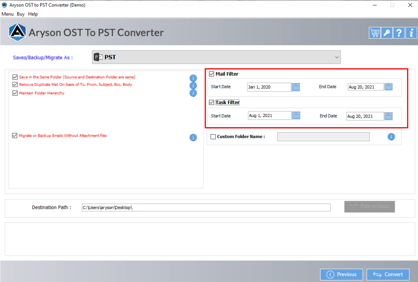Click the question mark help icon
Screen dimensions: 418x282
[399, 33]
